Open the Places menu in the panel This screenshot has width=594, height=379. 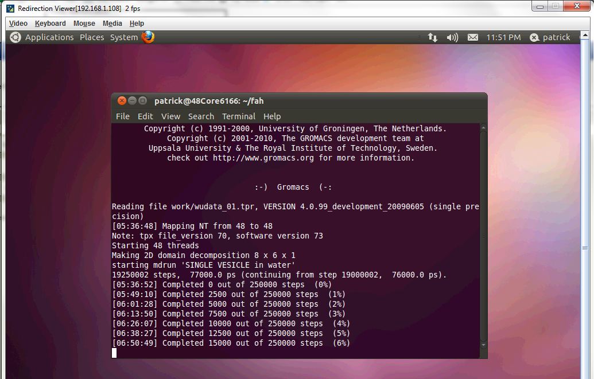pyautogui.click(x=92, y=37)
